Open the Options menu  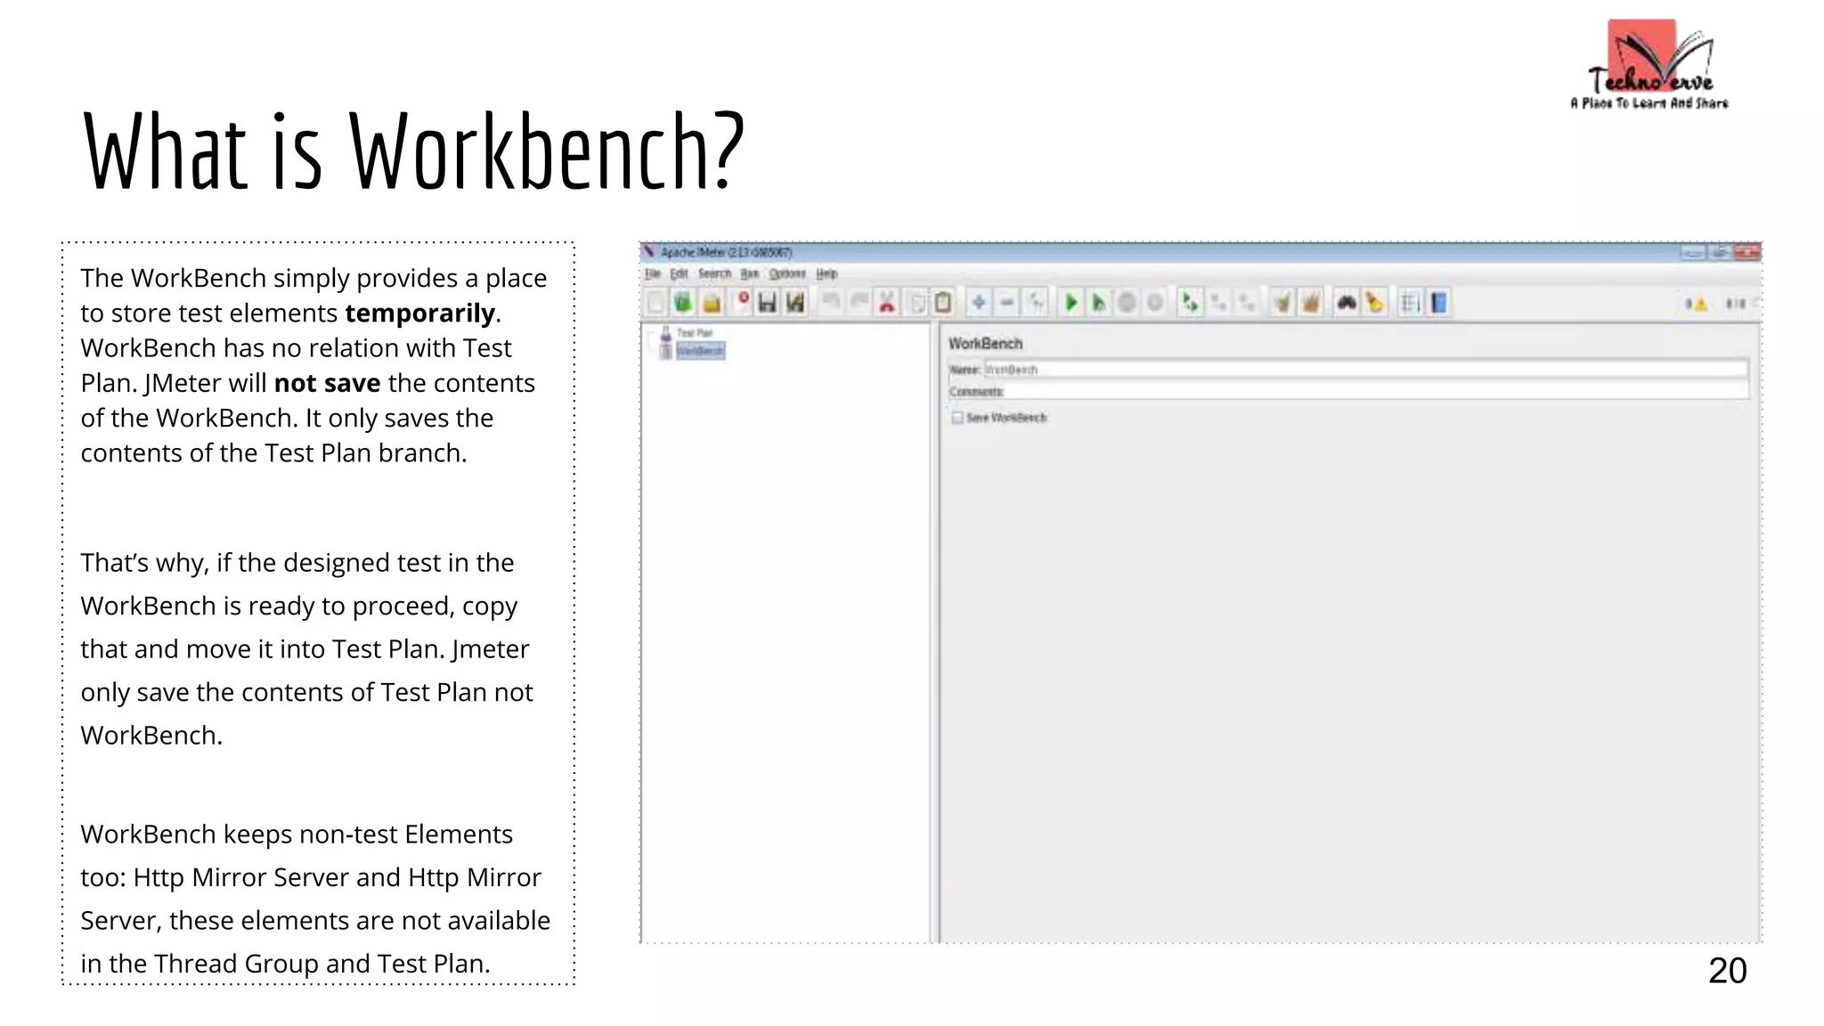click(787, 273)
